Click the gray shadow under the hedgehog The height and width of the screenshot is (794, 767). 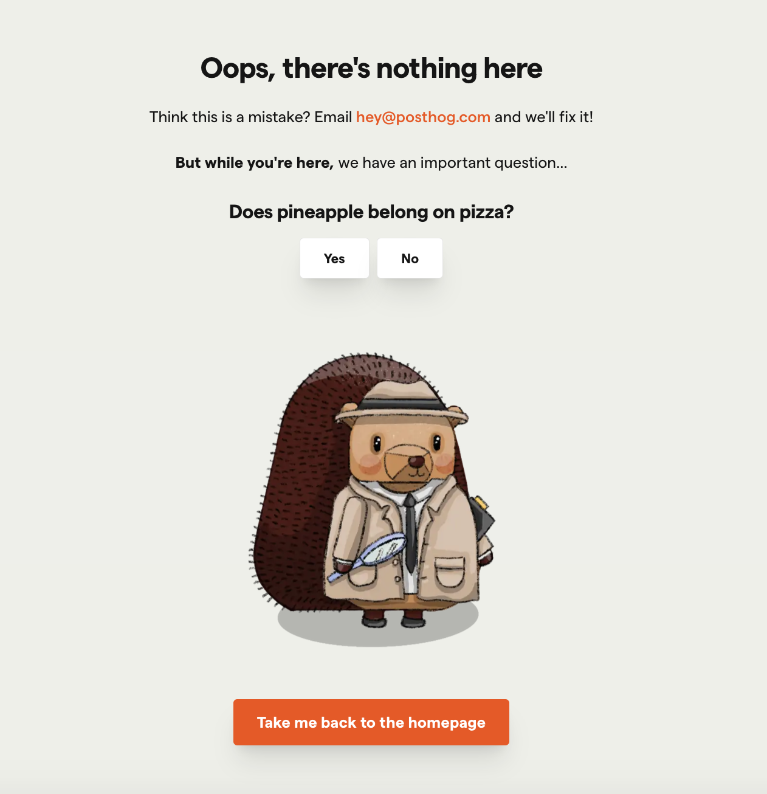378,626
